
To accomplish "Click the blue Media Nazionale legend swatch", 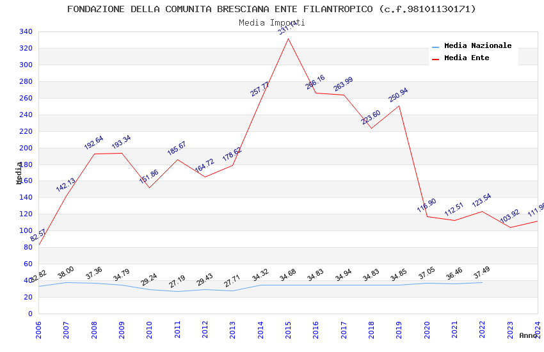I will 435,47.
